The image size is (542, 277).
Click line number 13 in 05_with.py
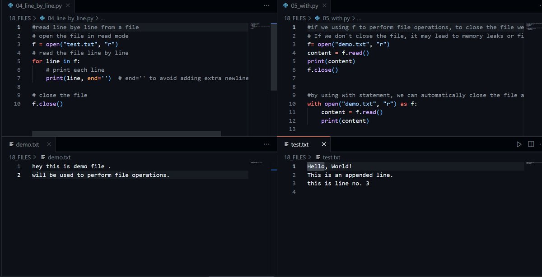[x=292, y=129]
